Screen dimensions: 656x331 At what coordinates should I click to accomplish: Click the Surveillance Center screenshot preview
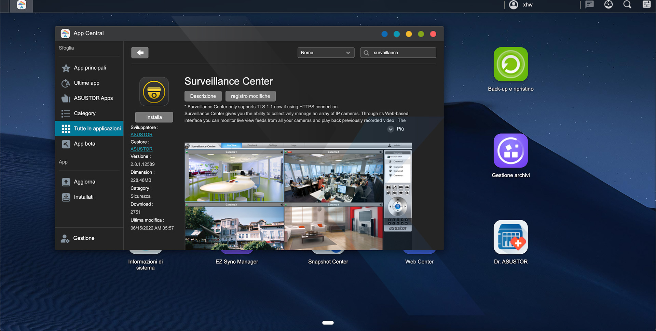298,196
